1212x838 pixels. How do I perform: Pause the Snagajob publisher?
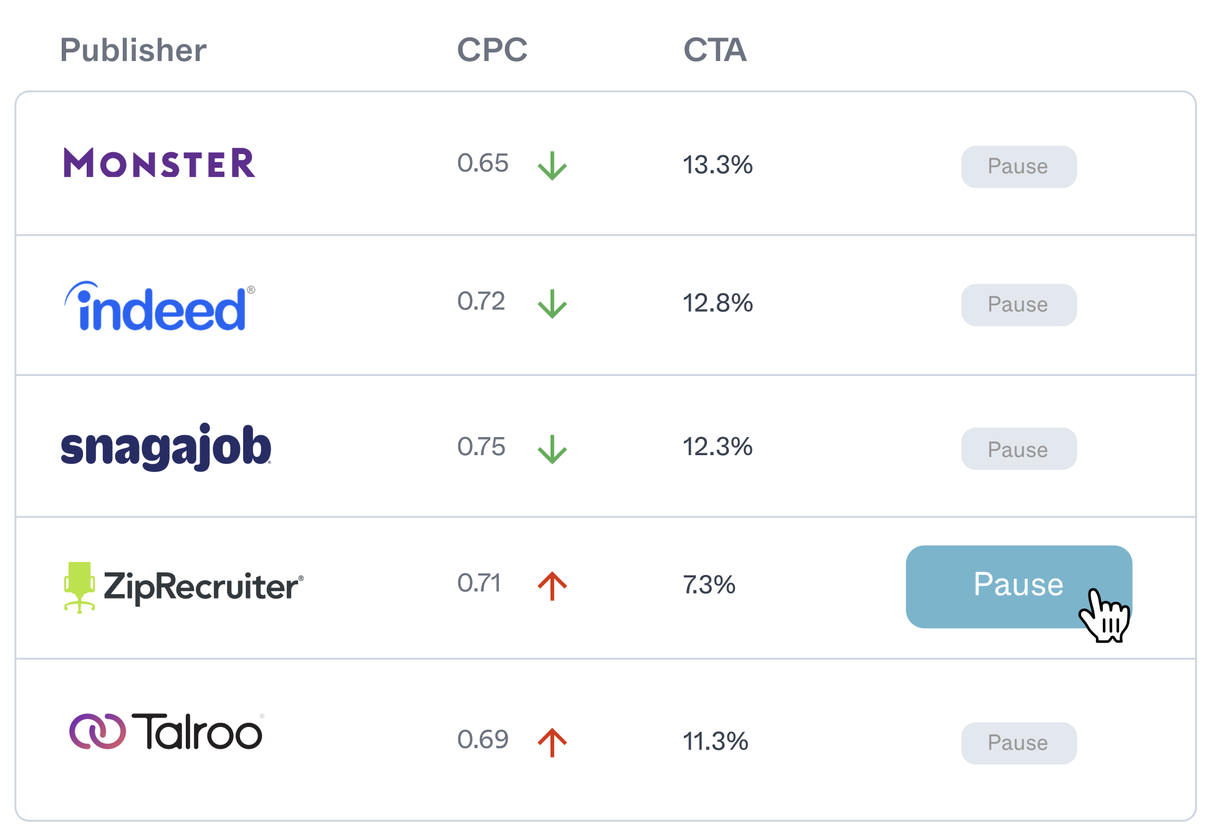pyautogui.click(x=1018, y=449)
